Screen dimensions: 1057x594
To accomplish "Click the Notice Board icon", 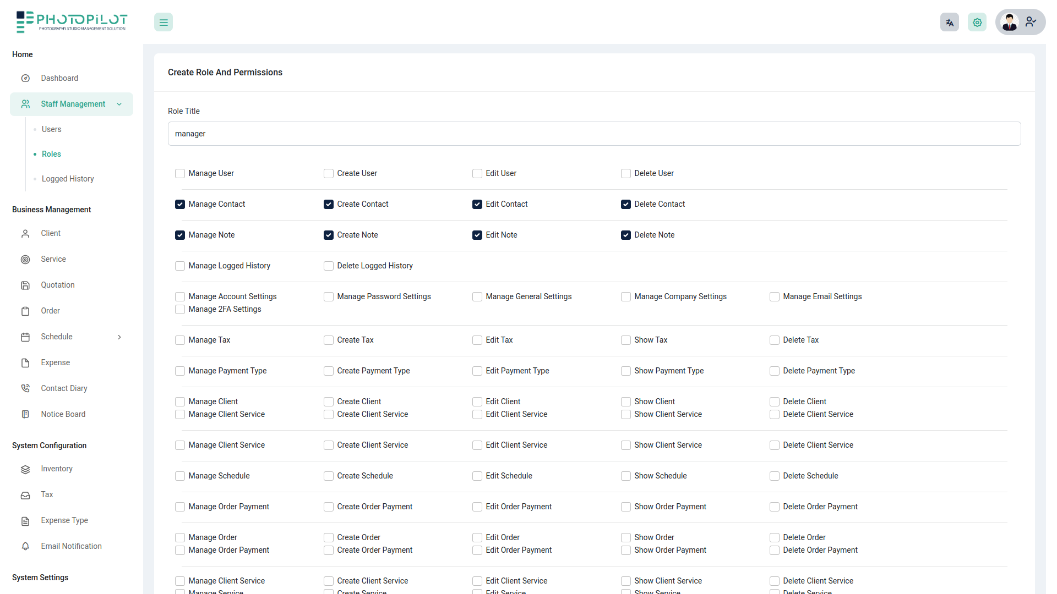I will [x=25, y=414].
